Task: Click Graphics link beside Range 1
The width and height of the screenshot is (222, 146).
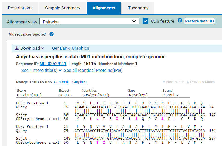Action: point(79,82)
